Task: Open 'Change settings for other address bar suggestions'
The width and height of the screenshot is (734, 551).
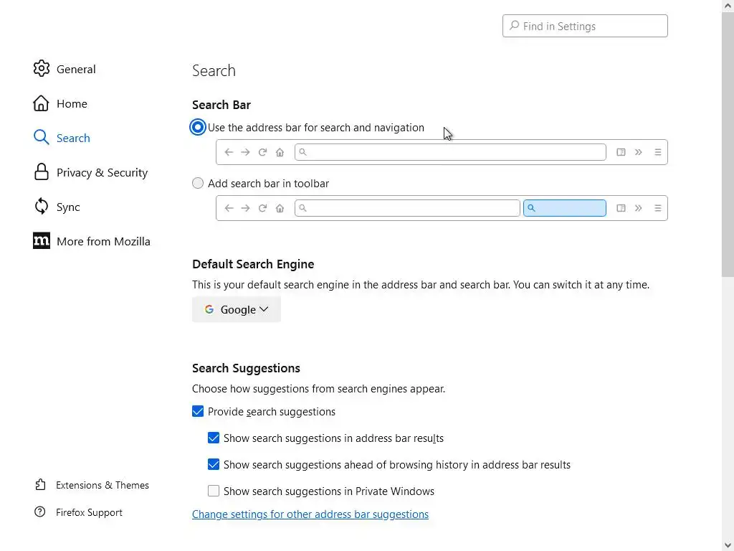Action: pyautogui.click(x=310, y=514)
